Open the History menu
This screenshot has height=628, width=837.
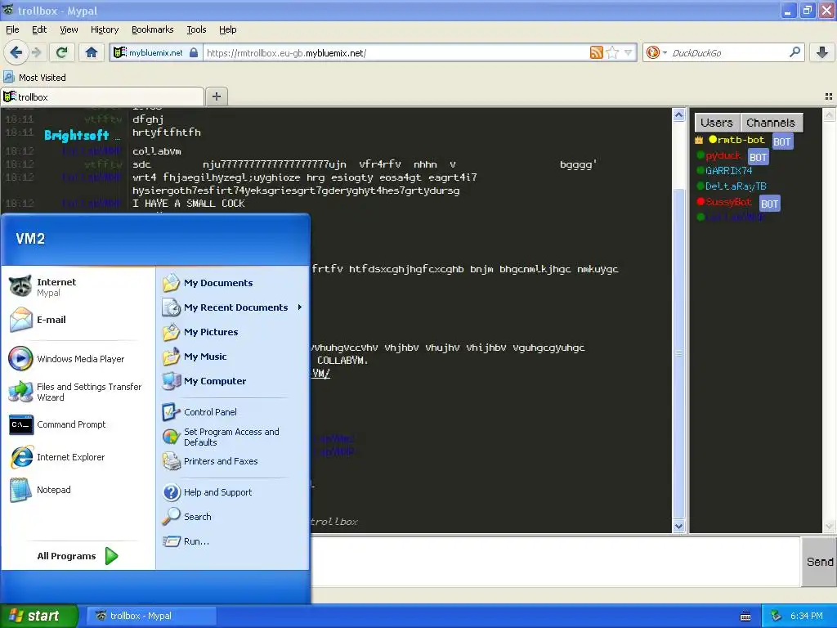(x=104, y=29)
